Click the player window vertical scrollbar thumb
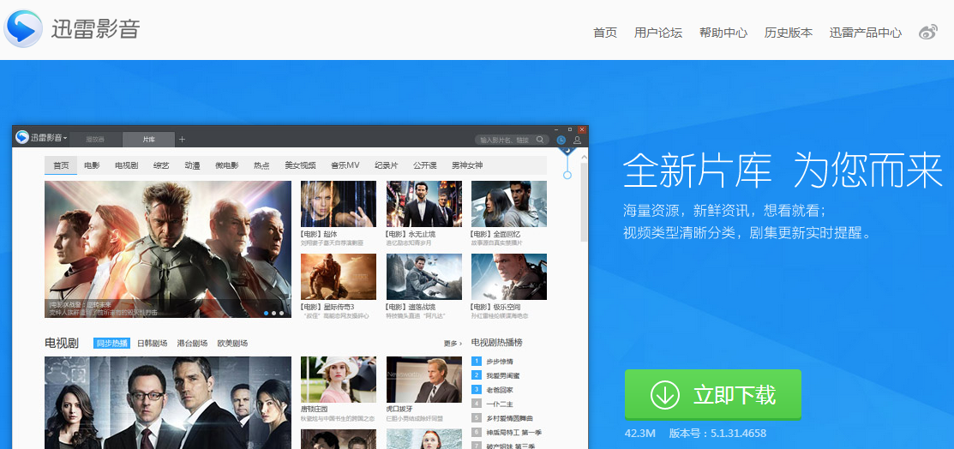This screenshot has height=449, width=954. point(584,202)
